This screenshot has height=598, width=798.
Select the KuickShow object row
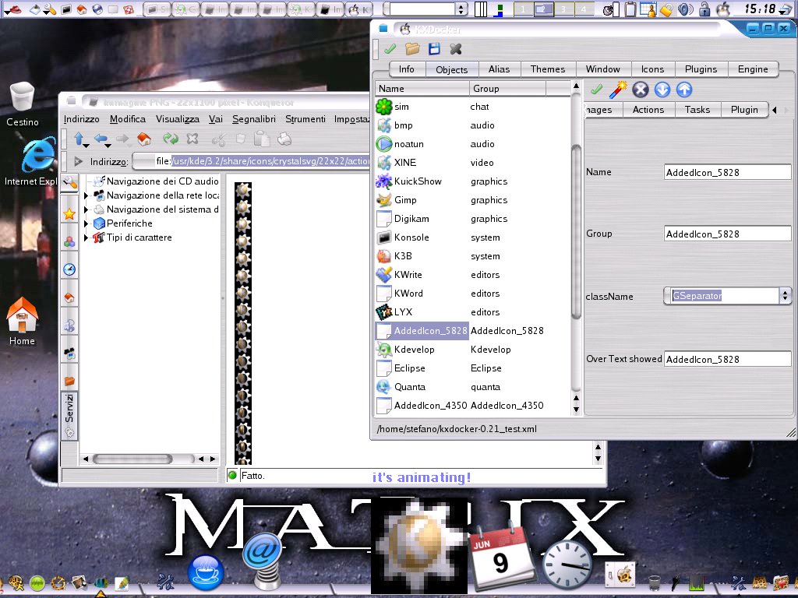473,181
